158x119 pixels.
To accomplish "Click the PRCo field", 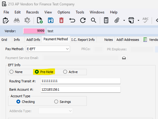I will pyautogui.click(x=98, y=49).
